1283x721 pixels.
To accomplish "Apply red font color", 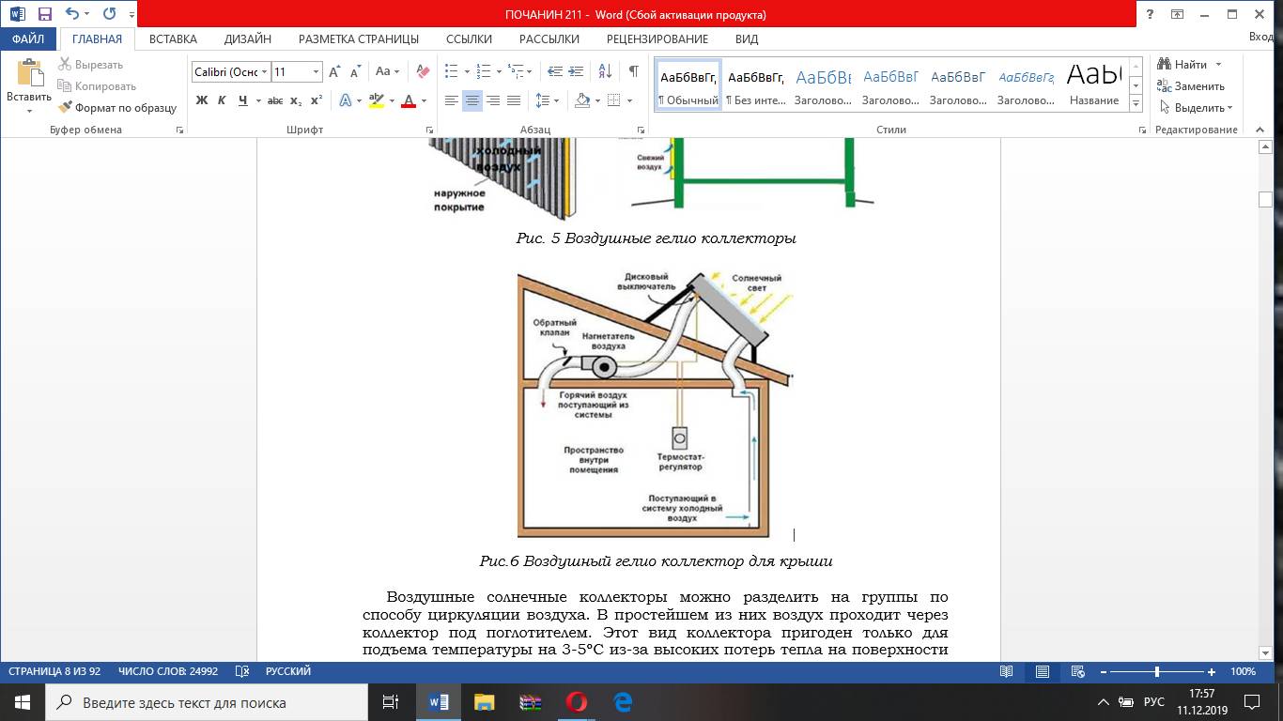I will pos(409,100).
